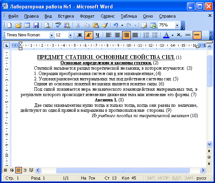
Task: Click the vertical scrollbar down arrow
Action: 209,144
